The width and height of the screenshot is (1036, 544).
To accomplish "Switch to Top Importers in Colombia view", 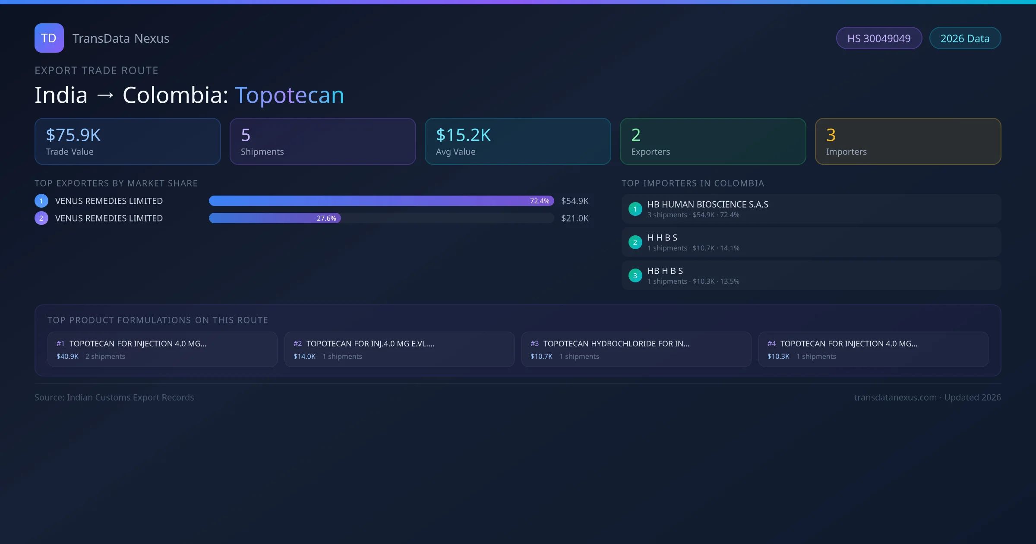I will pos(693,183).
